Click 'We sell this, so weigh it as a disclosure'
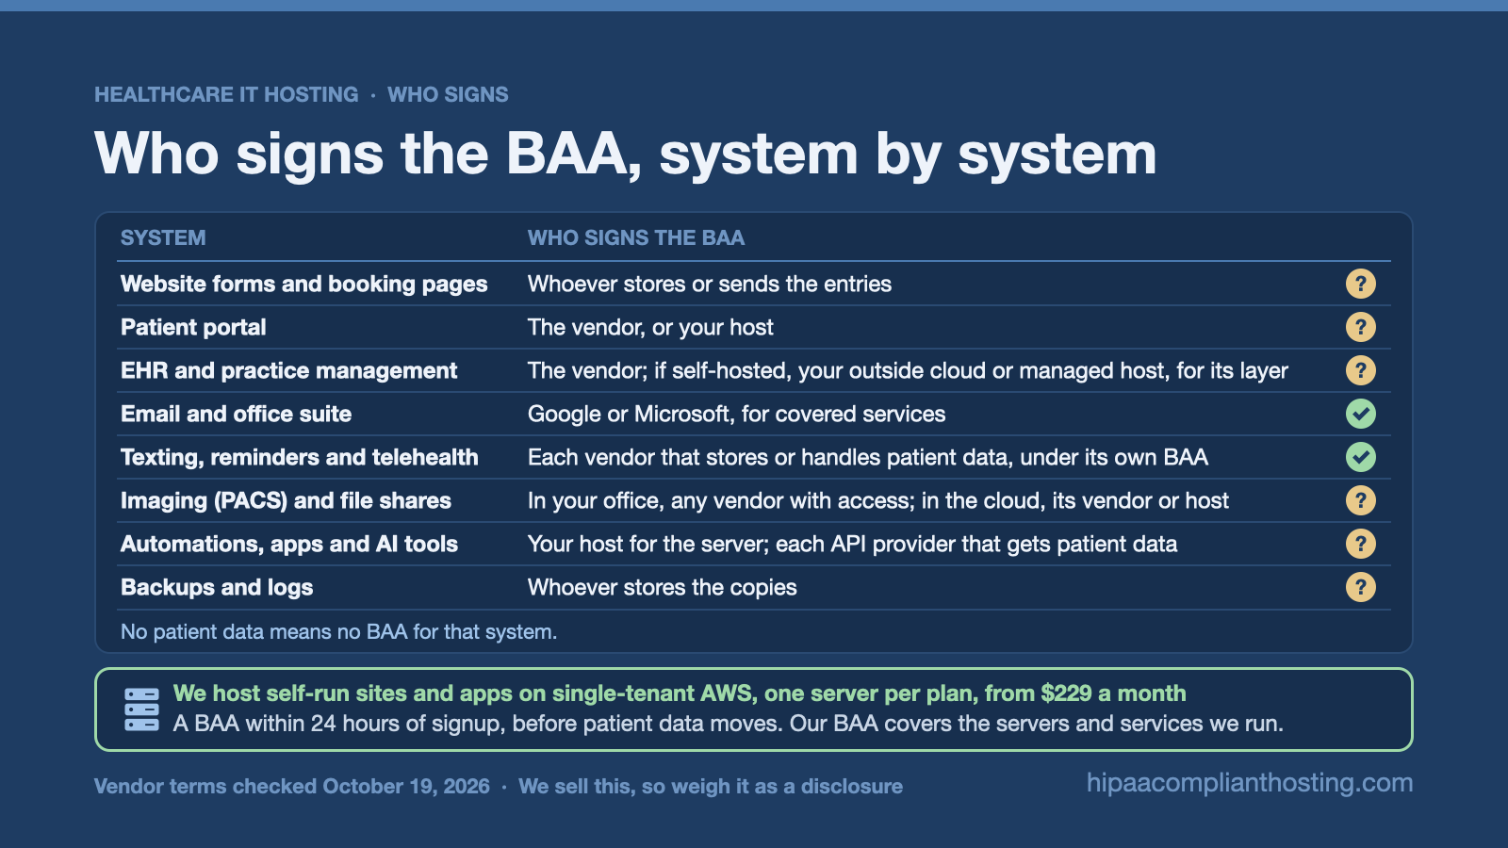This screenshot has width=1508, height=848. (711, 786)
